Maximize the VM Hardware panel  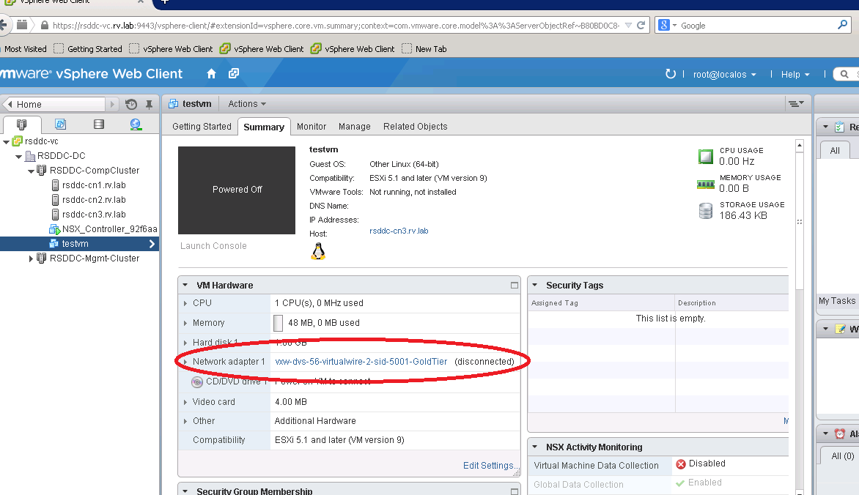point(514,286)
